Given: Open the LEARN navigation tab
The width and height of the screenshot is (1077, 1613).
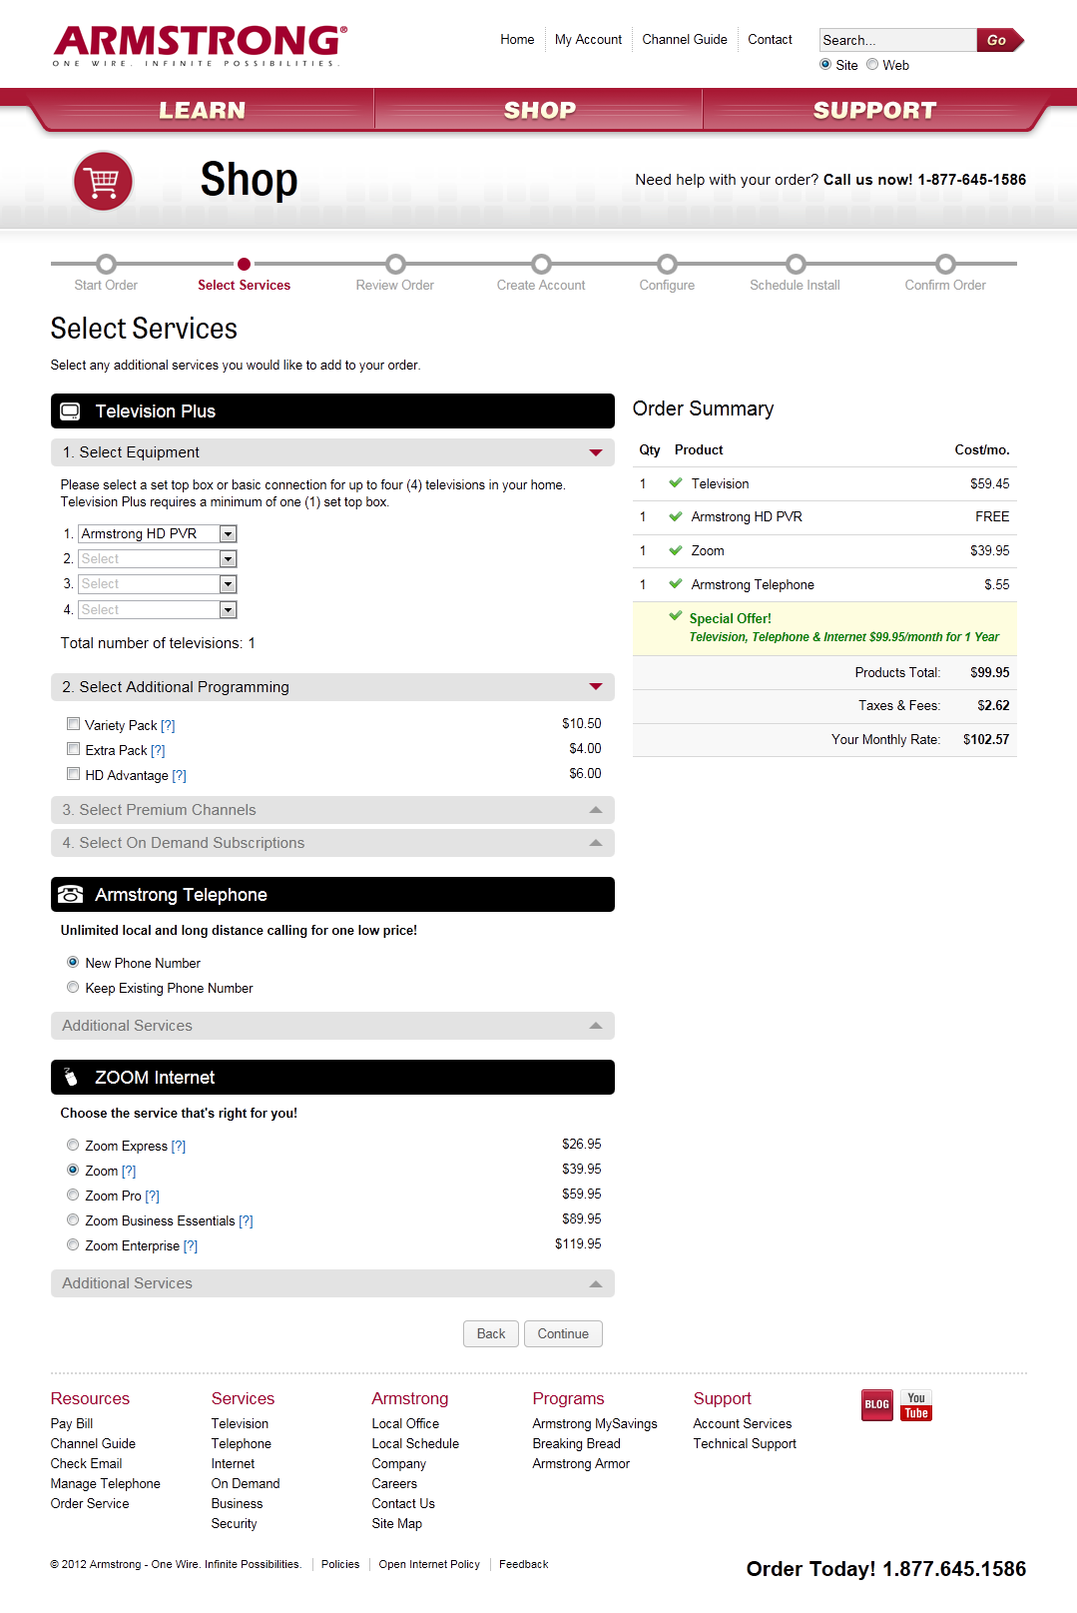Looking at the screenshot, I should click(203, 111).
